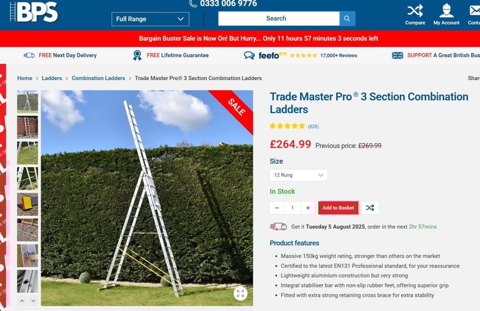Click Add to Basket button
The image size is (480, 311).
coord(338,208)
